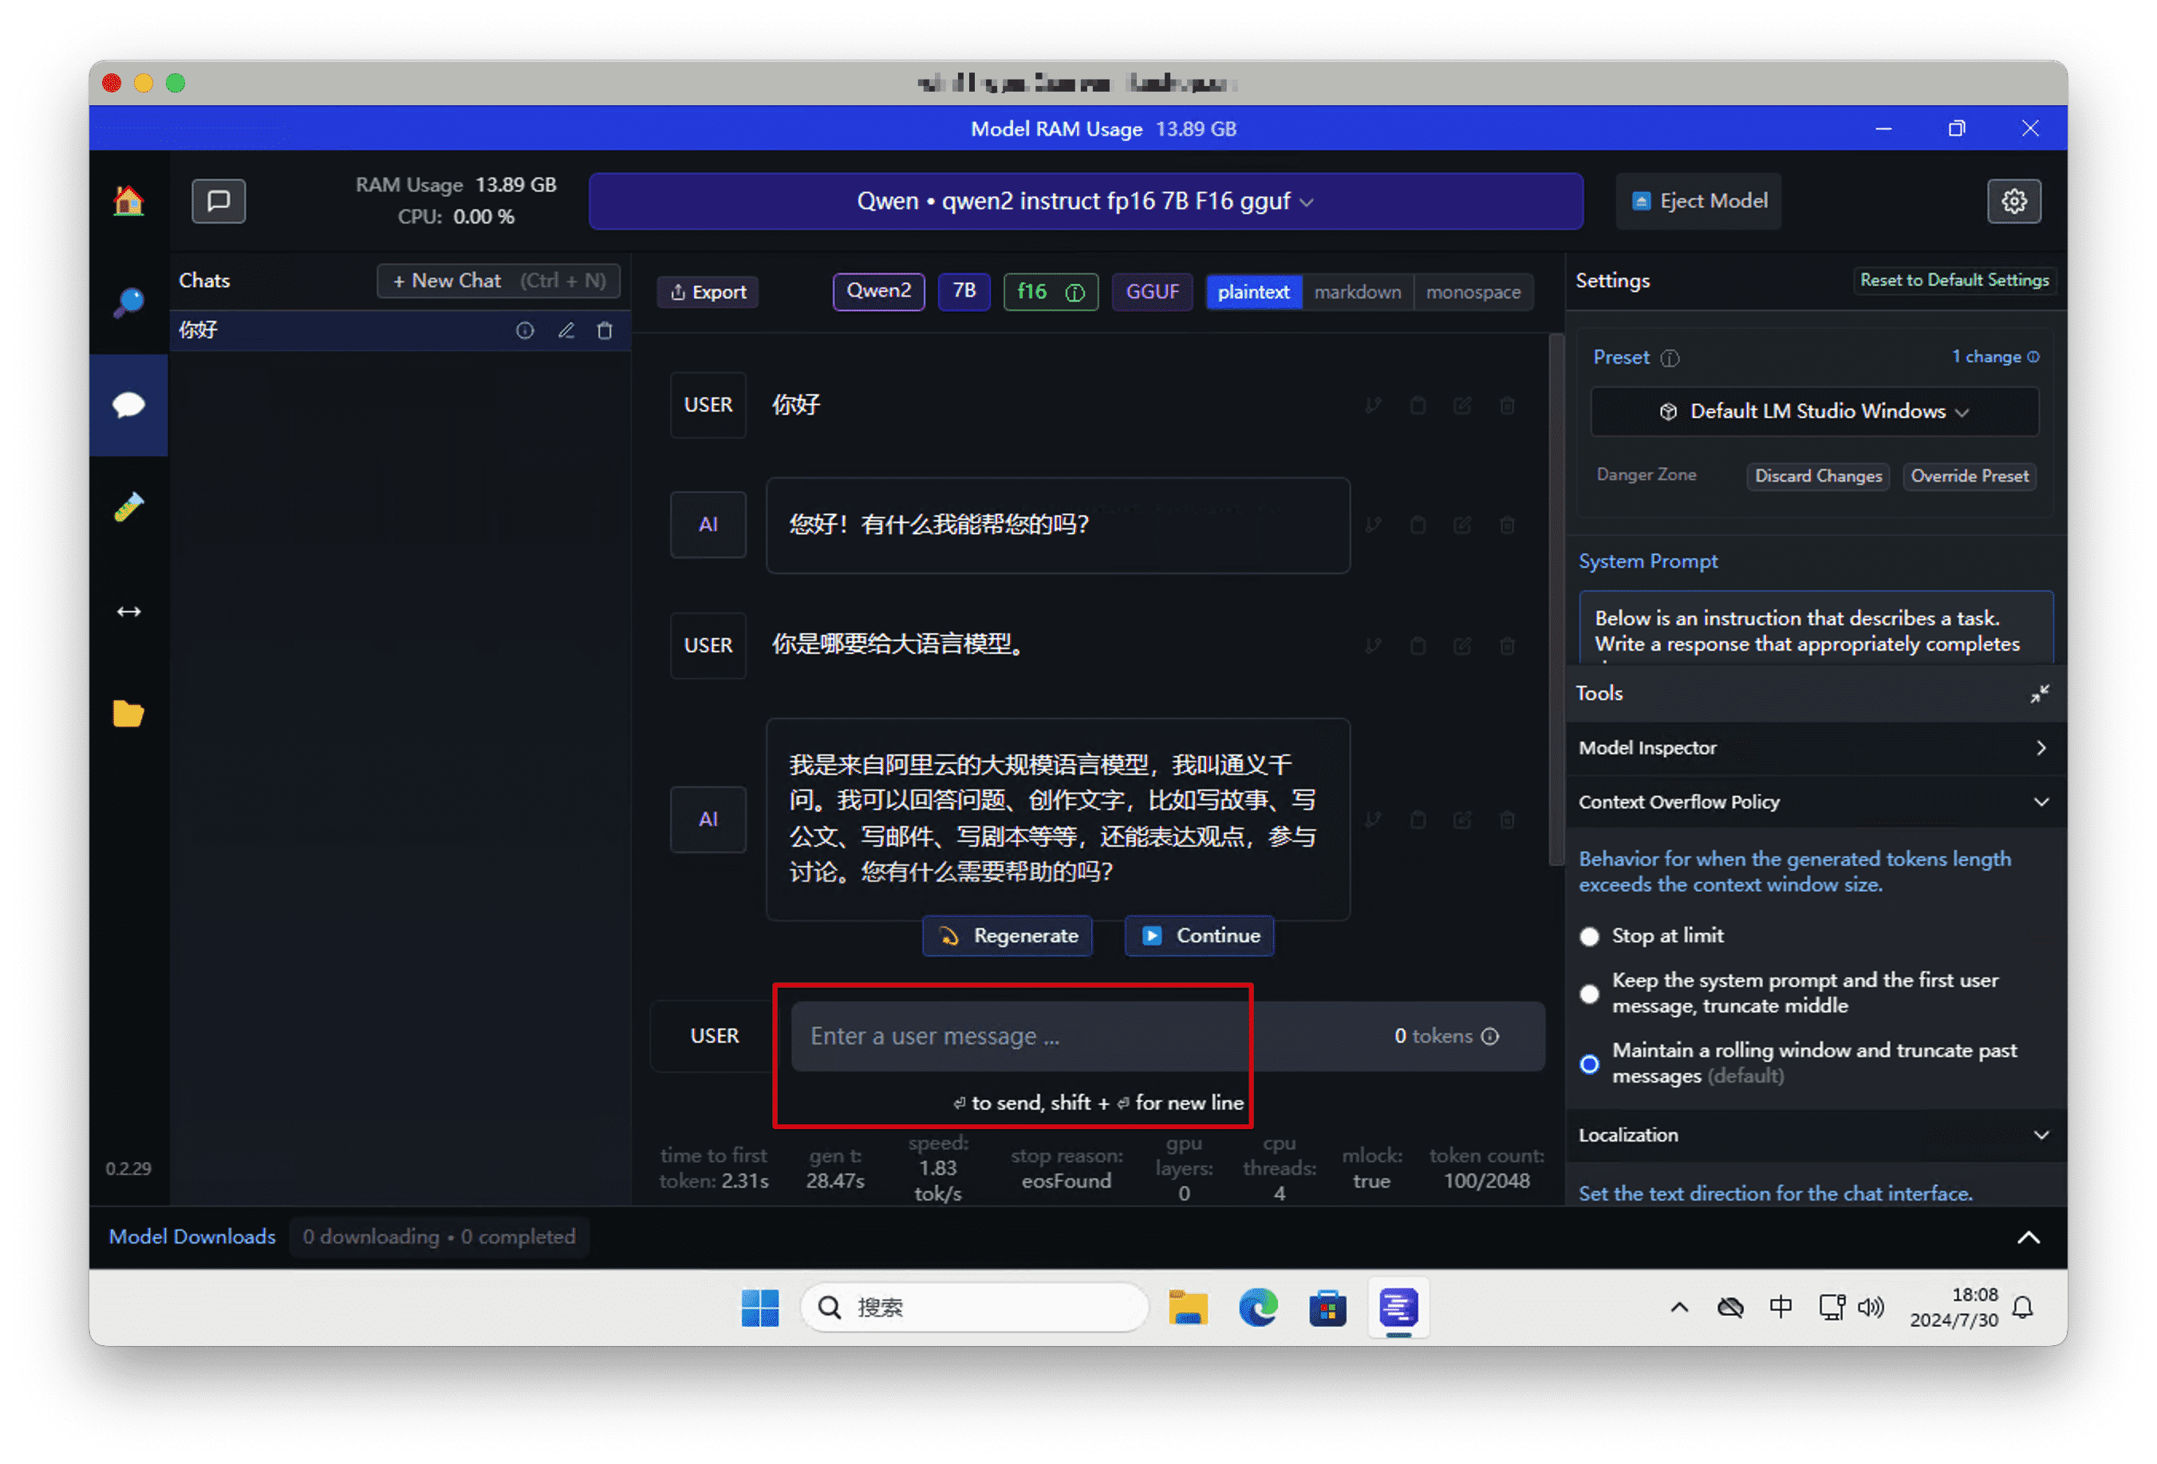2157x1464 pixels.
Task: Click the info icon beside 0 tokens
Action: (x=1489, y=1037)
